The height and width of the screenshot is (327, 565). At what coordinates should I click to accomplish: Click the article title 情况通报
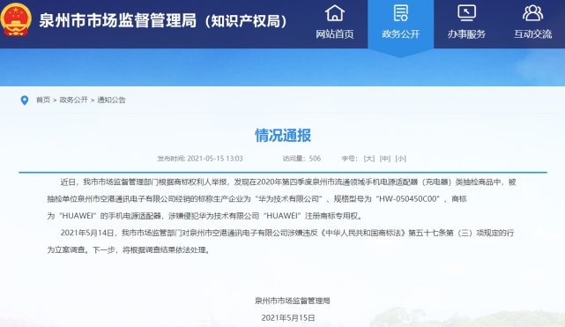pos(283,136)
